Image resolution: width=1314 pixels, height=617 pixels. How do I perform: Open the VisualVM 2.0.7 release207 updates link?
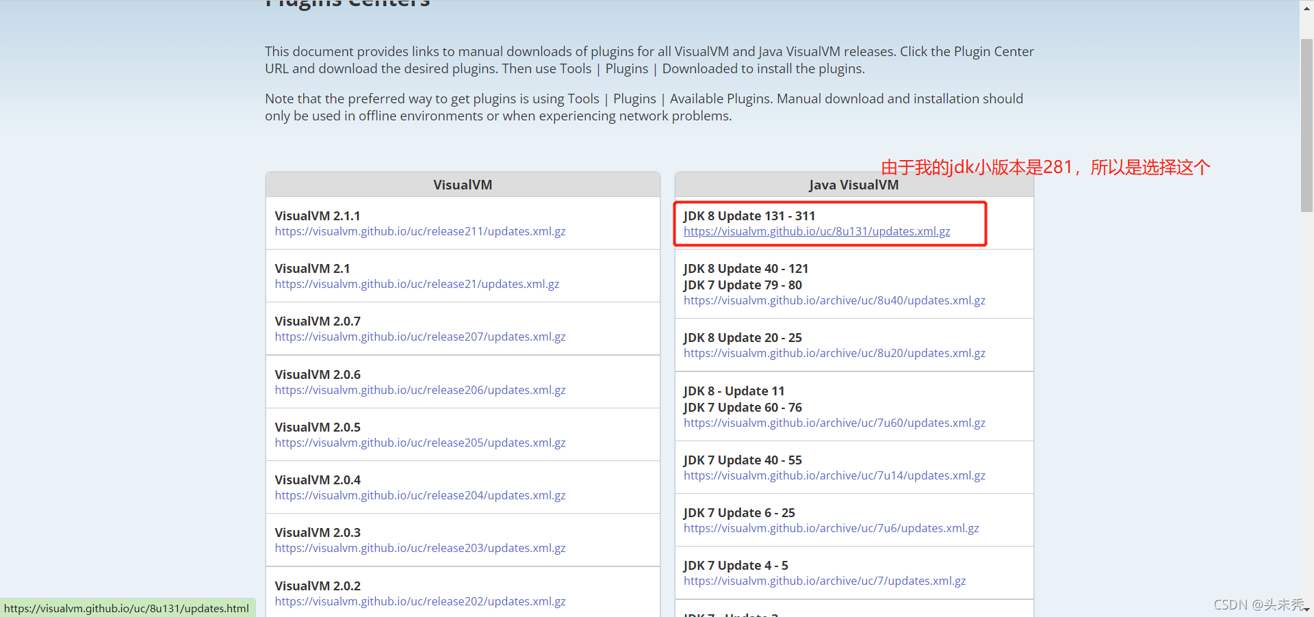(x=420, y=337)
